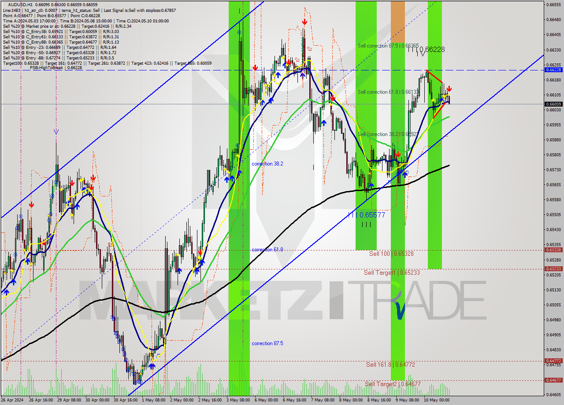Click the '8 May 00:00' time label
The height and width of the screenshot is (405, 564).
click(352, 400)
